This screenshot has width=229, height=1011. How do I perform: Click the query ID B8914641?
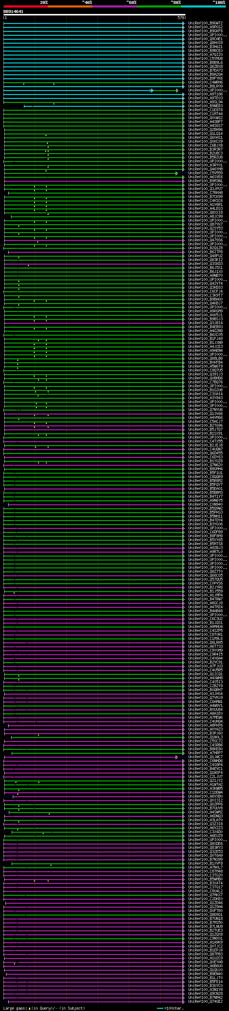[13, 11]
